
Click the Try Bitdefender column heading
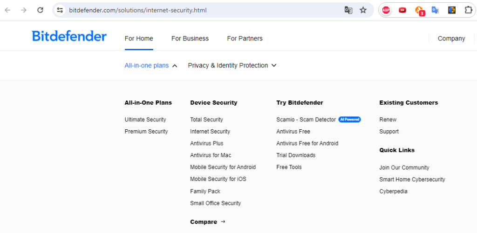(x=300, y=103)
